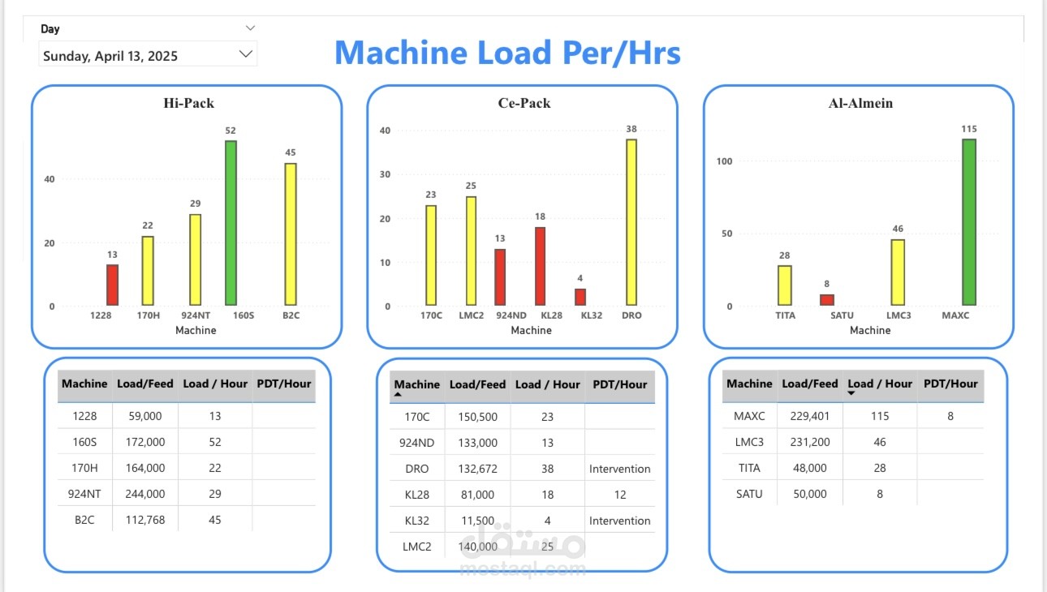Select the TITA bar in Al-Almein chart

[x=785, y=285]
